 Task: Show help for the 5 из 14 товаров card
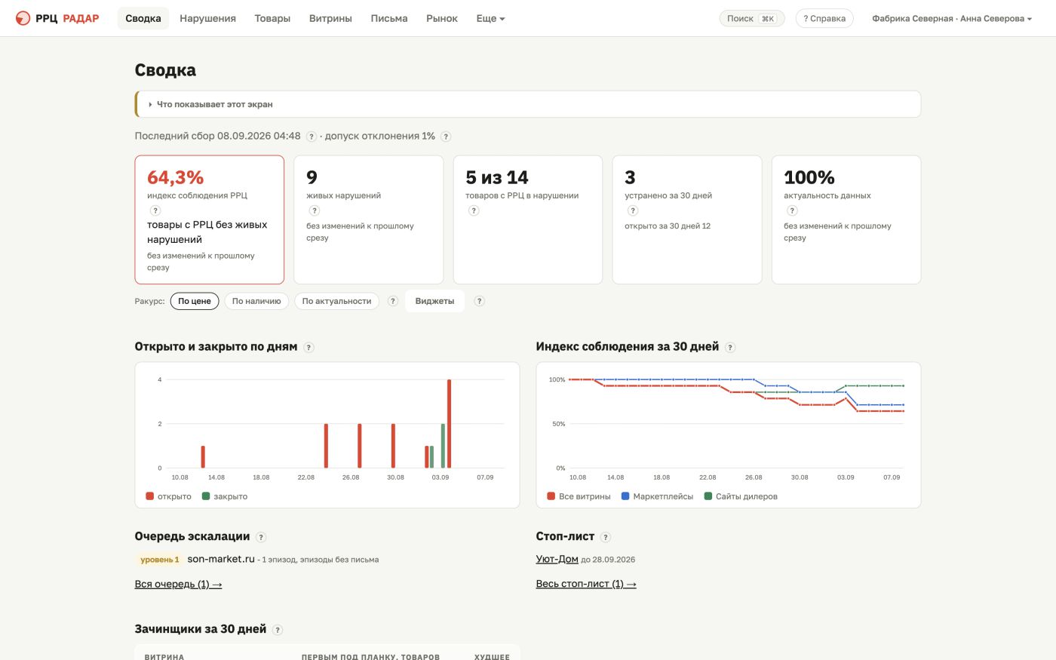click(474, 210)
